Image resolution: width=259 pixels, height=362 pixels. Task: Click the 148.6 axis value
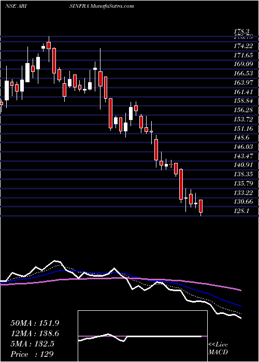242,138
